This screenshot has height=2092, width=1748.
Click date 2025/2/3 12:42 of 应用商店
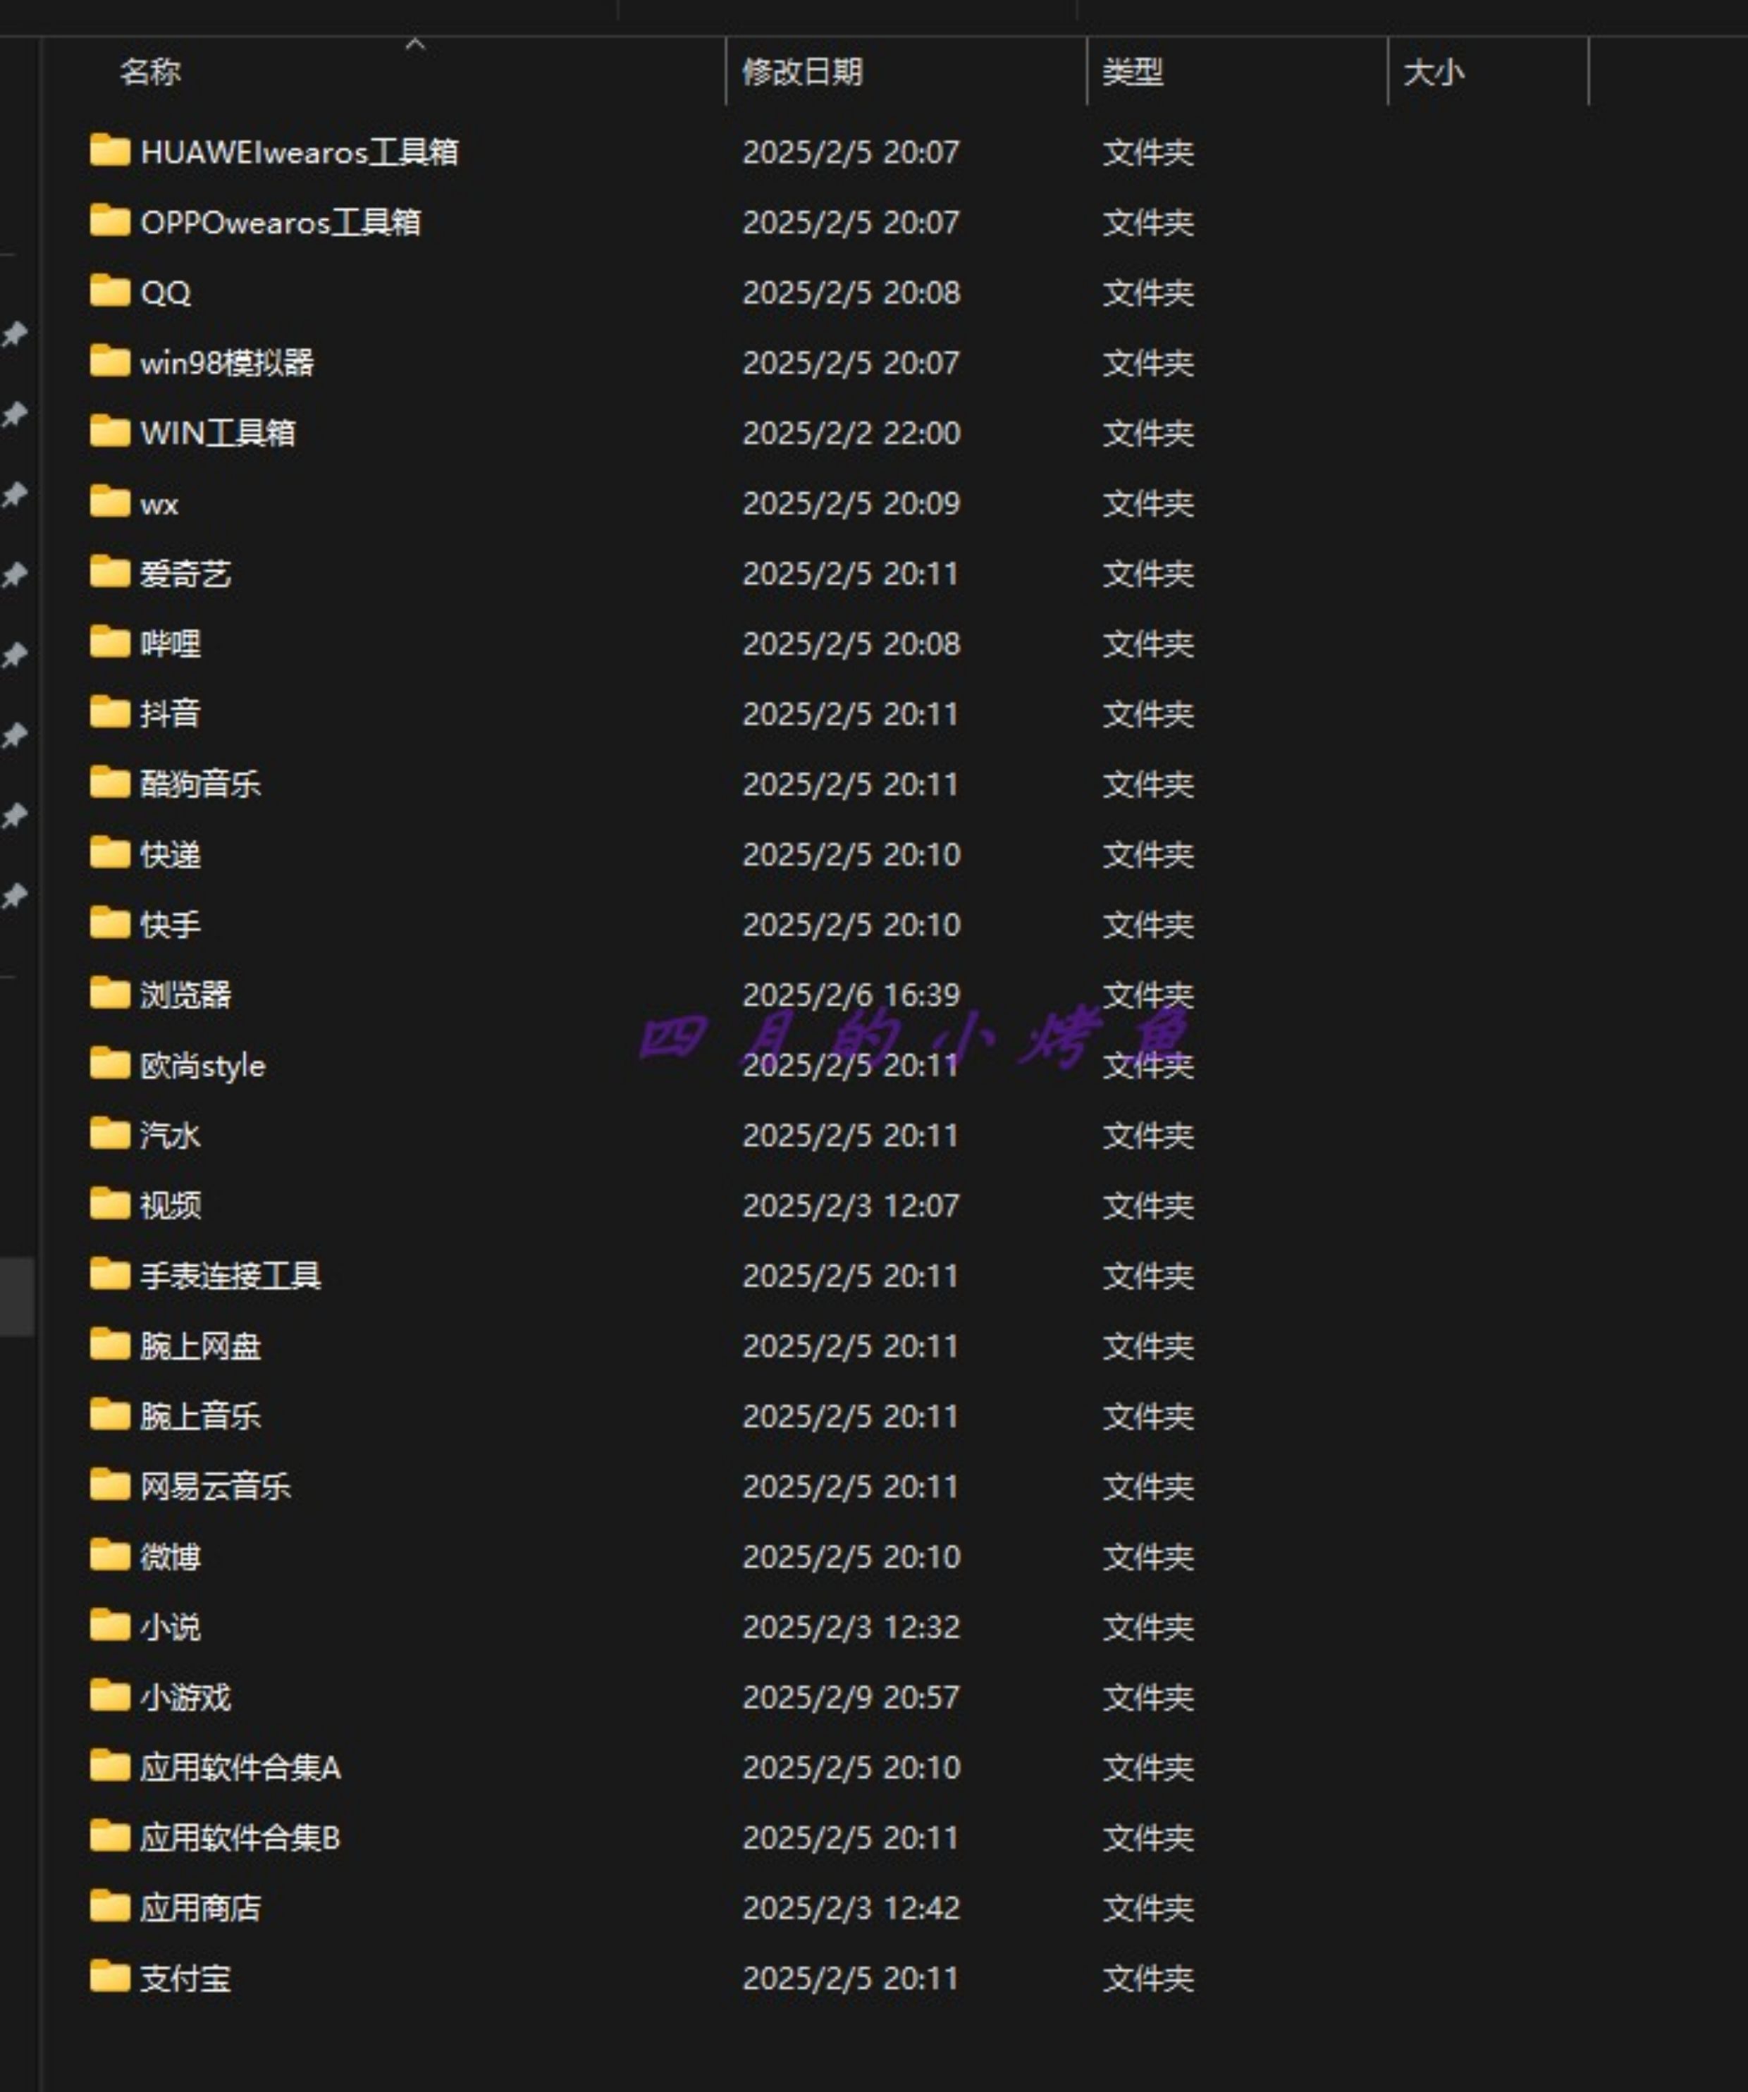(851, 1908)
